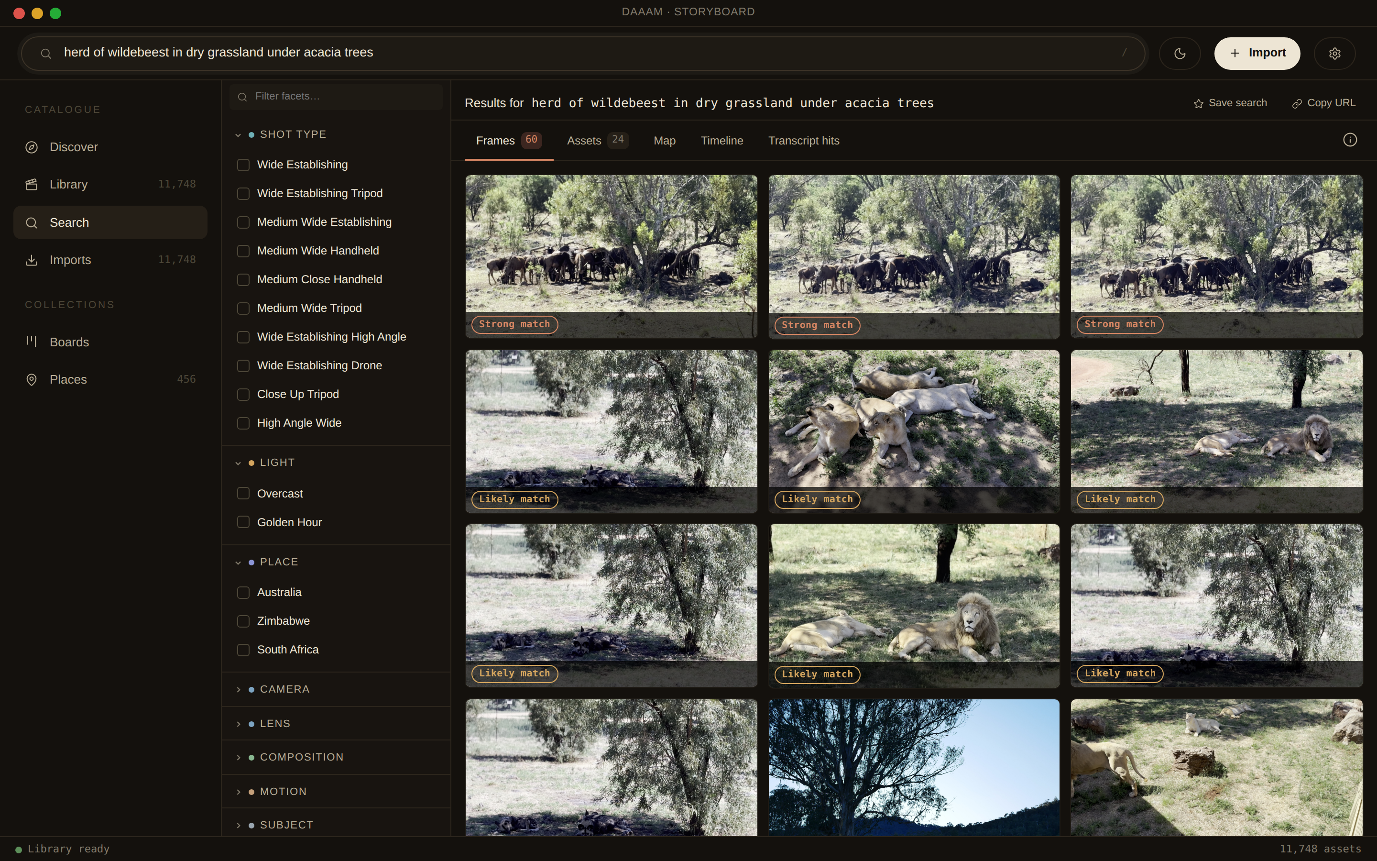Click the Imports download icon

(x=32, y=260)
